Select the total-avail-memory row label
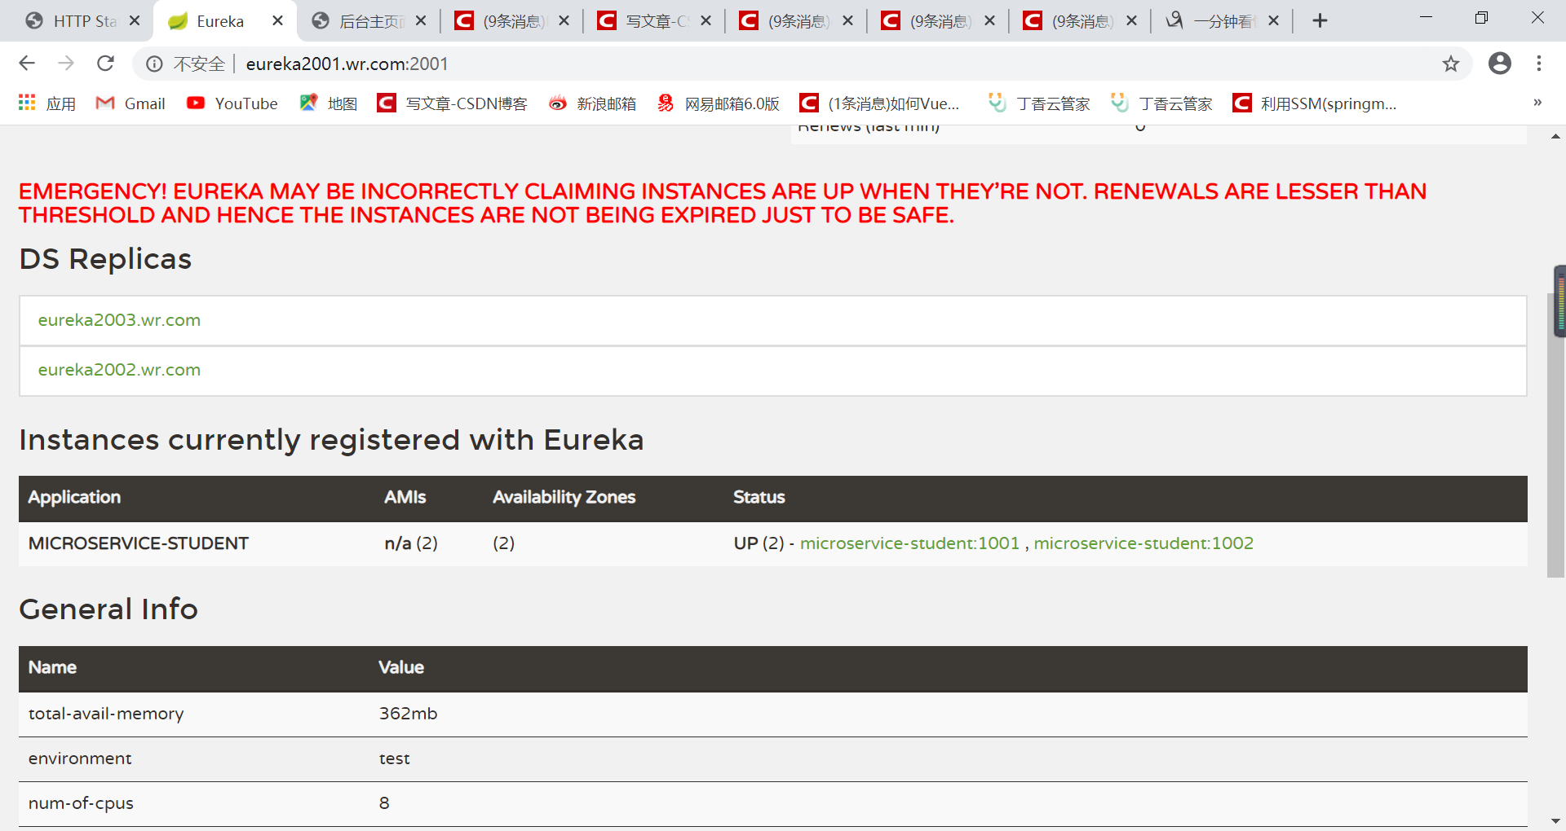This screenshot has width=1566, height=831. tap(106, 714)
